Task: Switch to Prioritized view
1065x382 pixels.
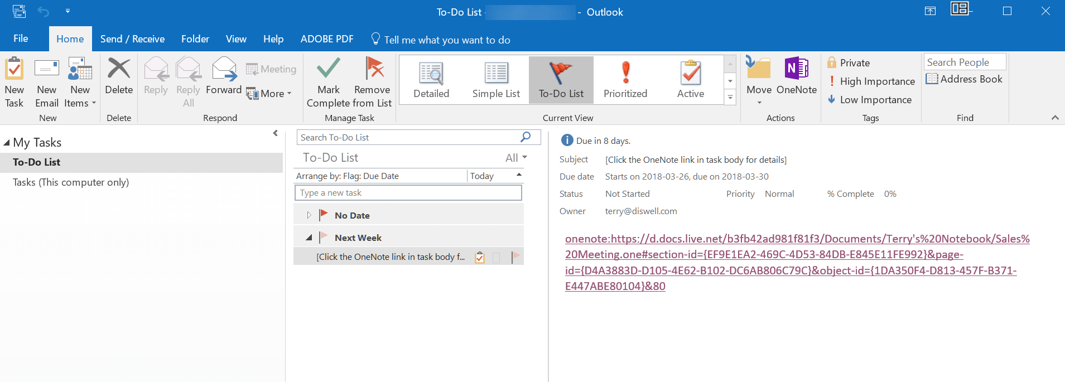Action: (625, 80)
